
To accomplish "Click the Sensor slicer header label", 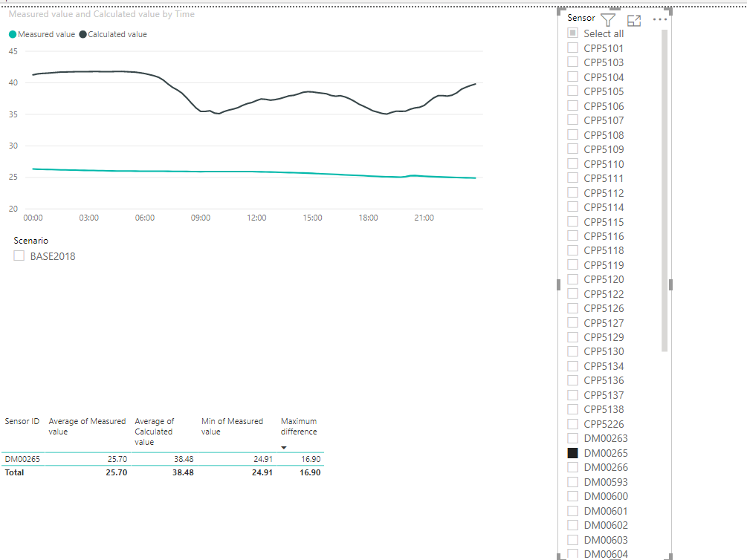I will pos(581,18).
